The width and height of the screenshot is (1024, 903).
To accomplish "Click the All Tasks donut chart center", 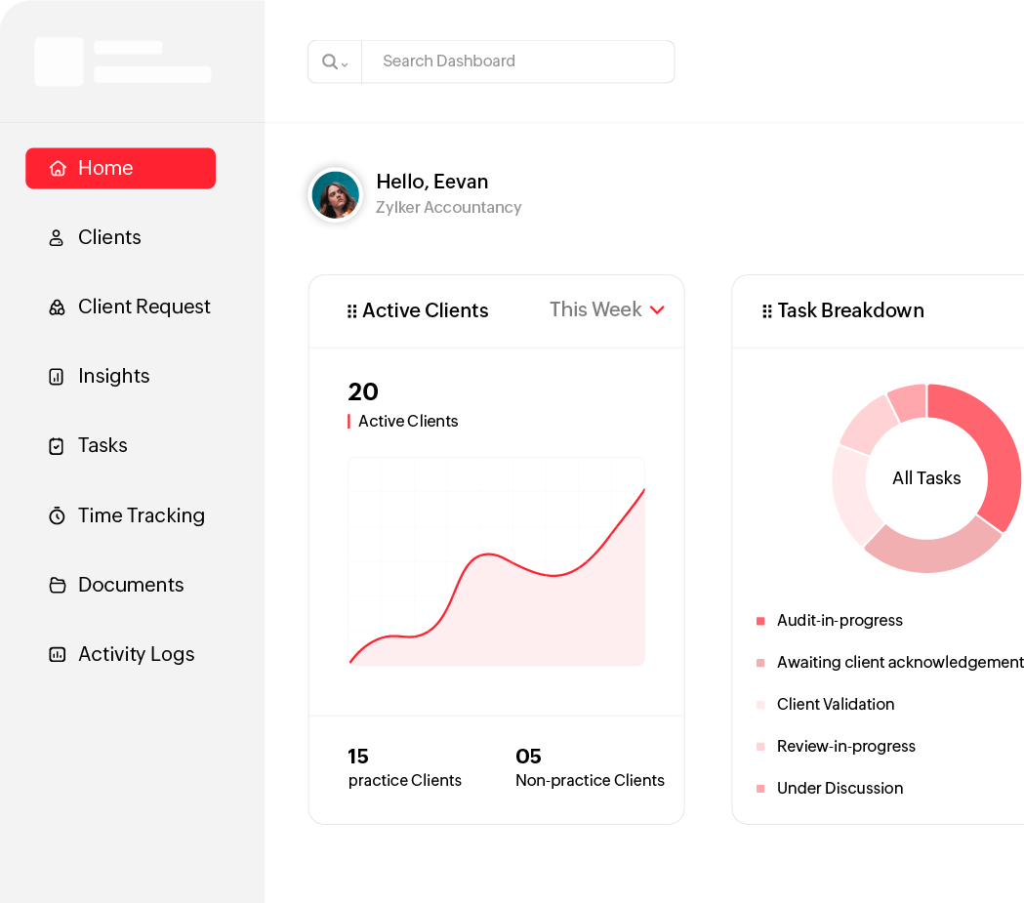I will pos(925,478).
